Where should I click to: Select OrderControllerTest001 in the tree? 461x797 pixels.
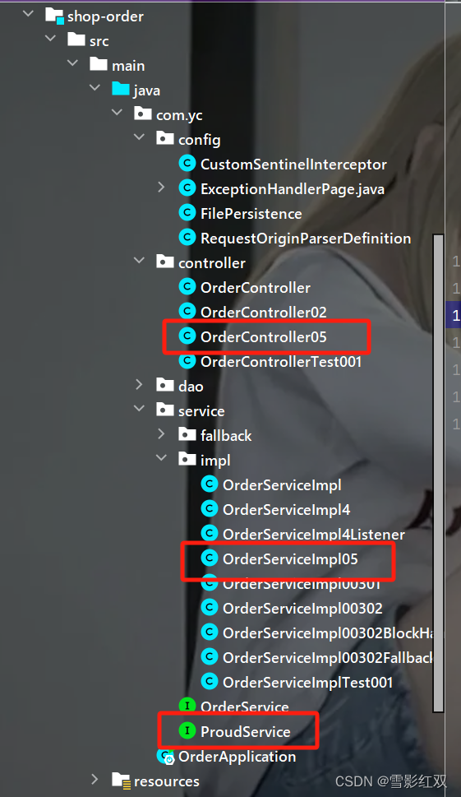281,361
